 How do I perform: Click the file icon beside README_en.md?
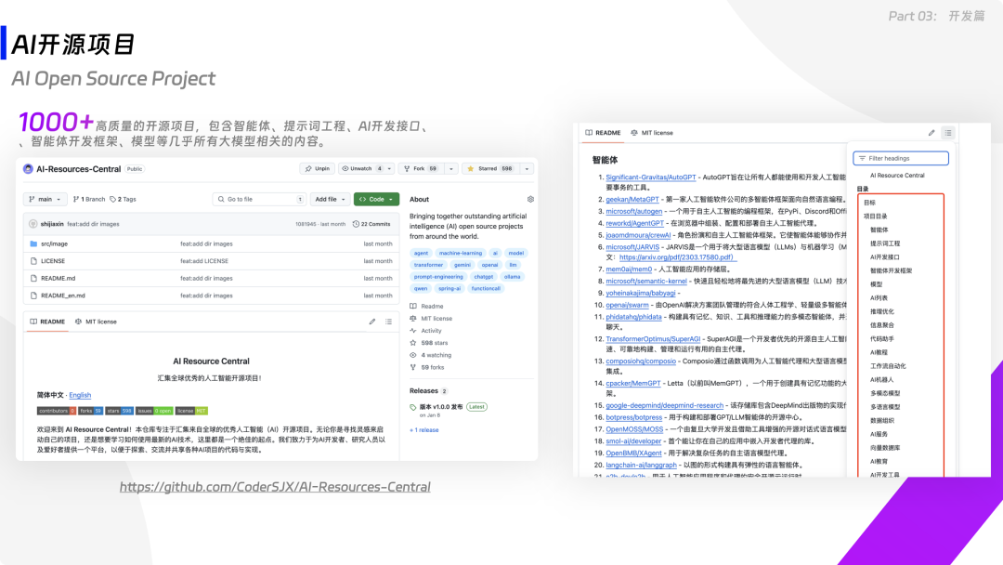tap(33, 296)
